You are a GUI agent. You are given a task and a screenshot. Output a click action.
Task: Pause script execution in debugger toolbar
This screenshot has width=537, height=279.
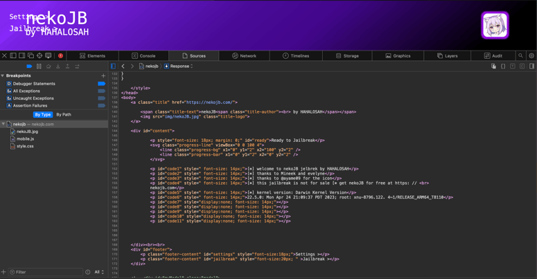point(39,66)
